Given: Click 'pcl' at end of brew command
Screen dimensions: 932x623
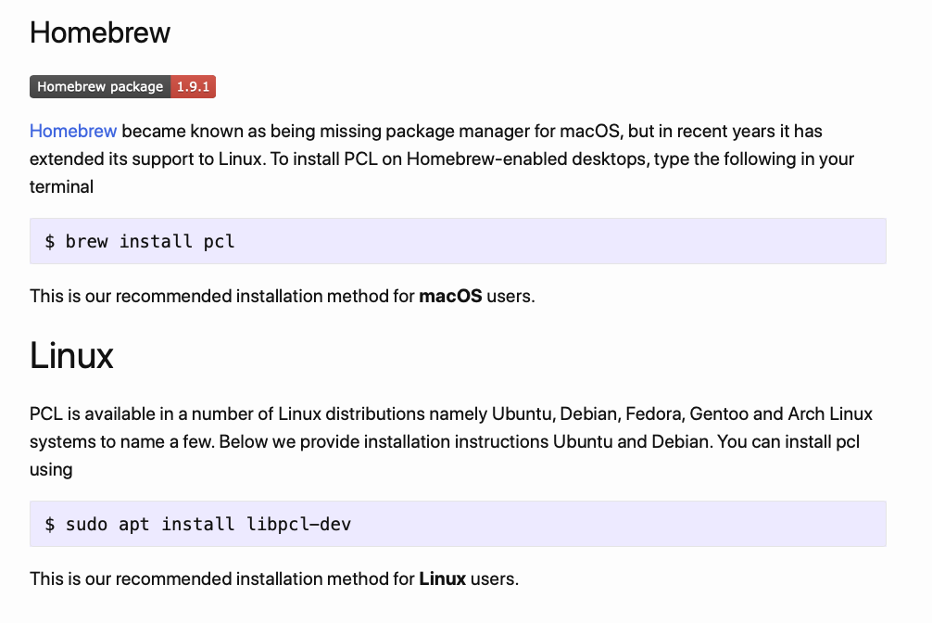Looking at the screenshot, I should coord(220,242).
